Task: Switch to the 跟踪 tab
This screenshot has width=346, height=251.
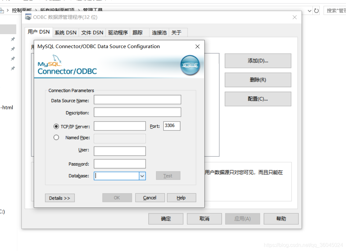Action: (x=140, y=33)
